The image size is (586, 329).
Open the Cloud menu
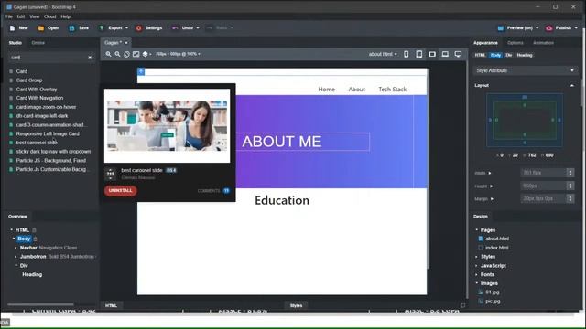click(x=49, y=16)
